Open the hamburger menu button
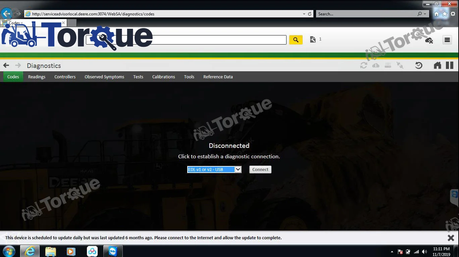 [x=447, y=40]
